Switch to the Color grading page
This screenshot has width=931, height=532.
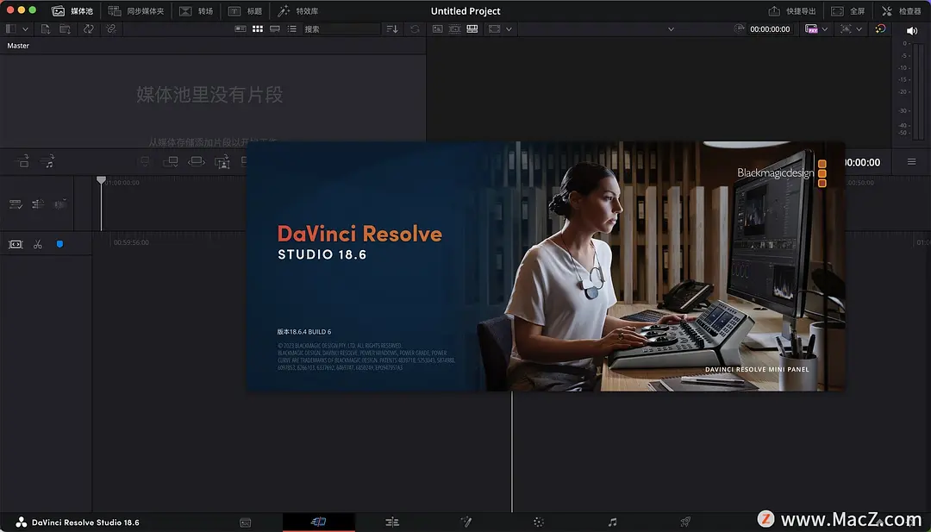538,522
